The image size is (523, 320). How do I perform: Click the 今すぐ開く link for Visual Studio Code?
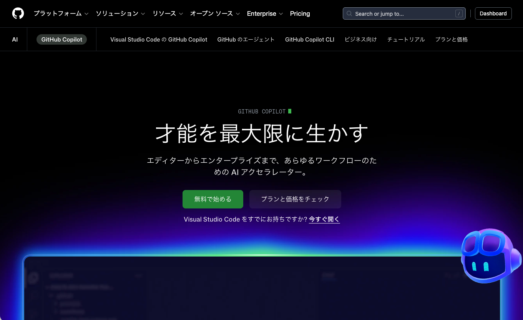[324, 219]
